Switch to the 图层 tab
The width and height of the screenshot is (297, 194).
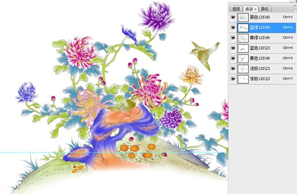click(x=236, y=9)
